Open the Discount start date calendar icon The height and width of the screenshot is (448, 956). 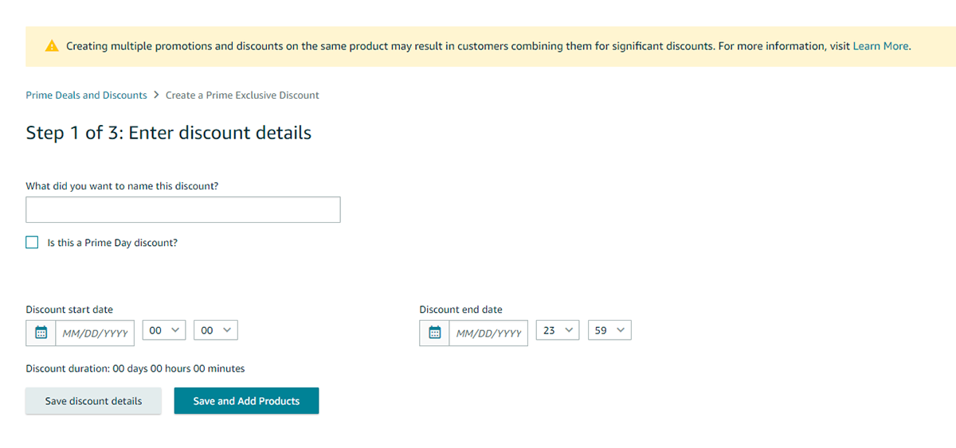point(41,333)
